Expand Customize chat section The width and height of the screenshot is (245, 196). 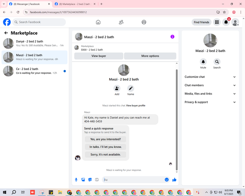pos(210,77)
